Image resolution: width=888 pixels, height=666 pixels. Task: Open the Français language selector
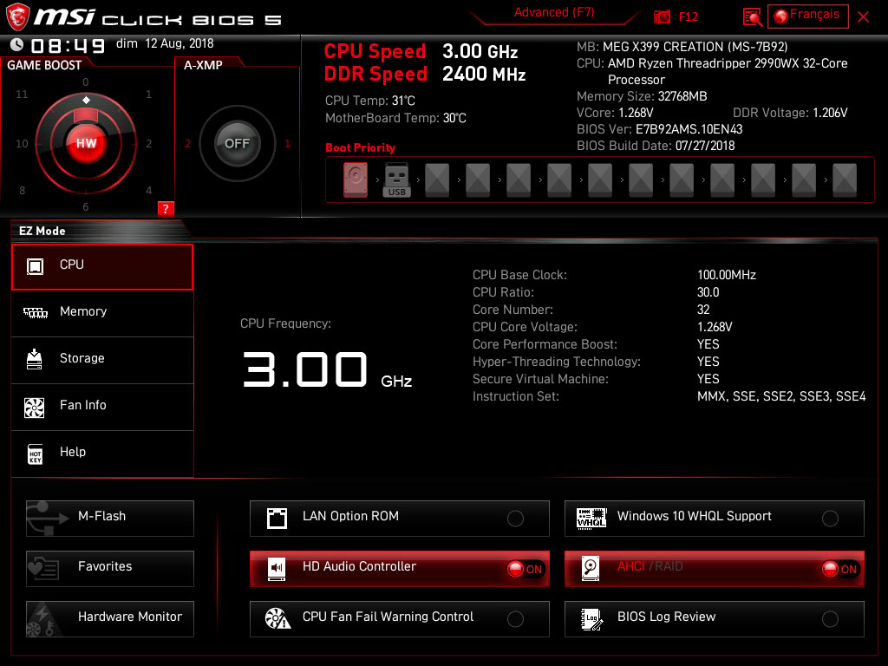pos(807,16)
